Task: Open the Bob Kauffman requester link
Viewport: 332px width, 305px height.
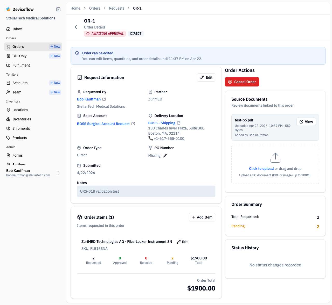Action: point(89,99)
